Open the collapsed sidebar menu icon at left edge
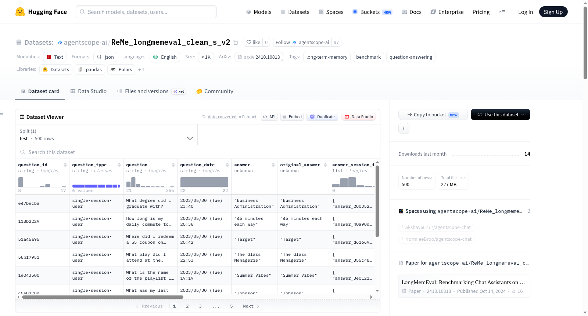This screenshot has height=316, width=588. pyautogui.click(x=1, y=113)
